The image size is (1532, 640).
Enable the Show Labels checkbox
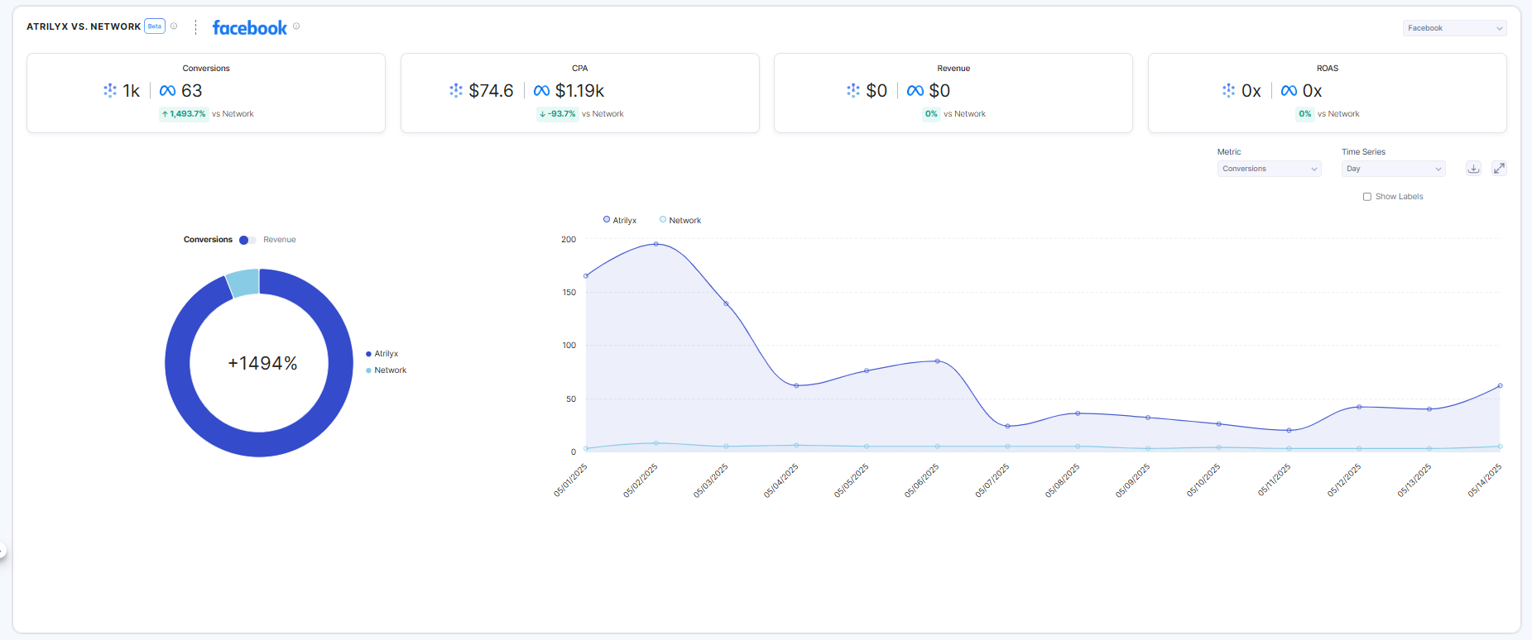(1366, 197)
